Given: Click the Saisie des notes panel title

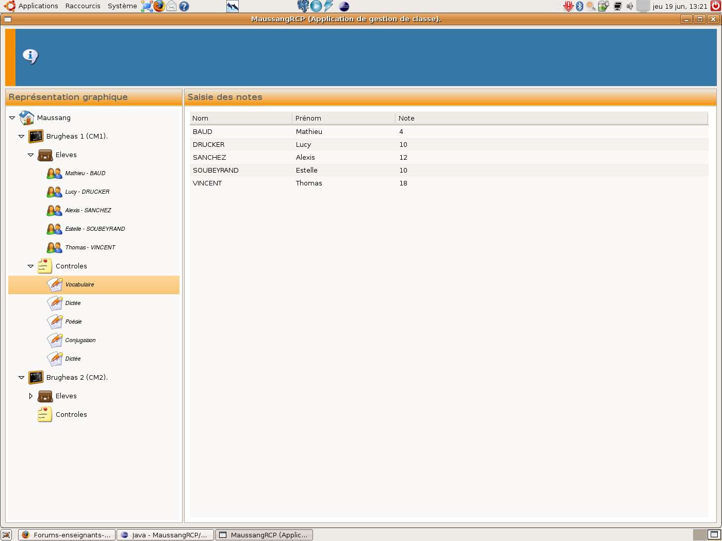Looking at the screenshot, I should pyautogui.click(x=225, y=97).
